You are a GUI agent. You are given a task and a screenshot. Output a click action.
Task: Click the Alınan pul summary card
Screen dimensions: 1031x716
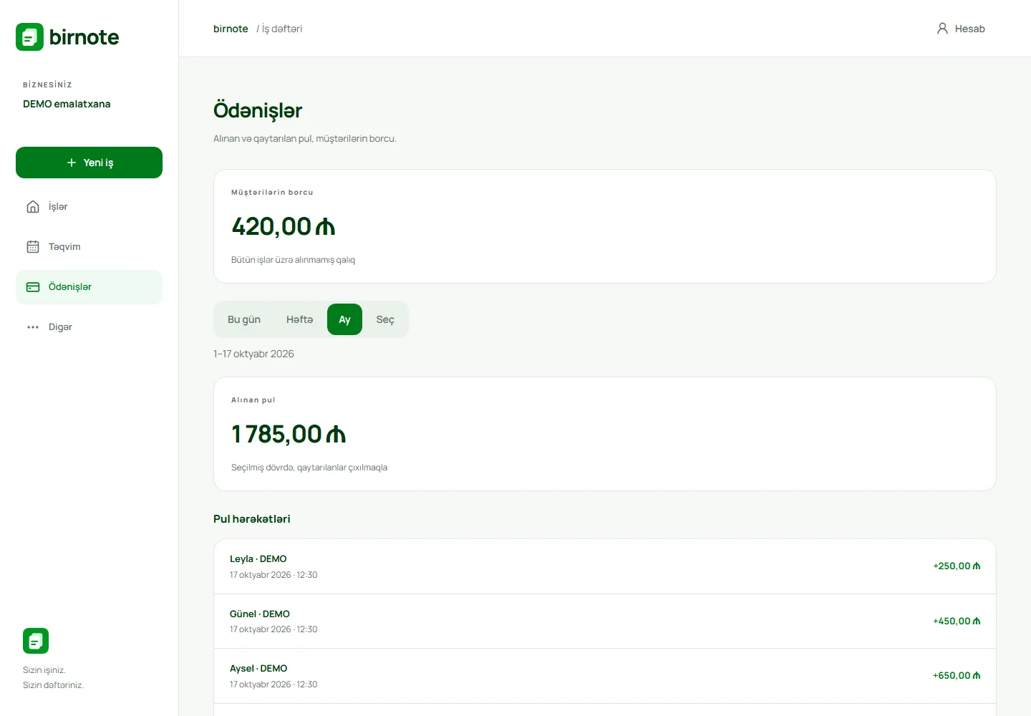pyautogui.click(x=605, y=434)
